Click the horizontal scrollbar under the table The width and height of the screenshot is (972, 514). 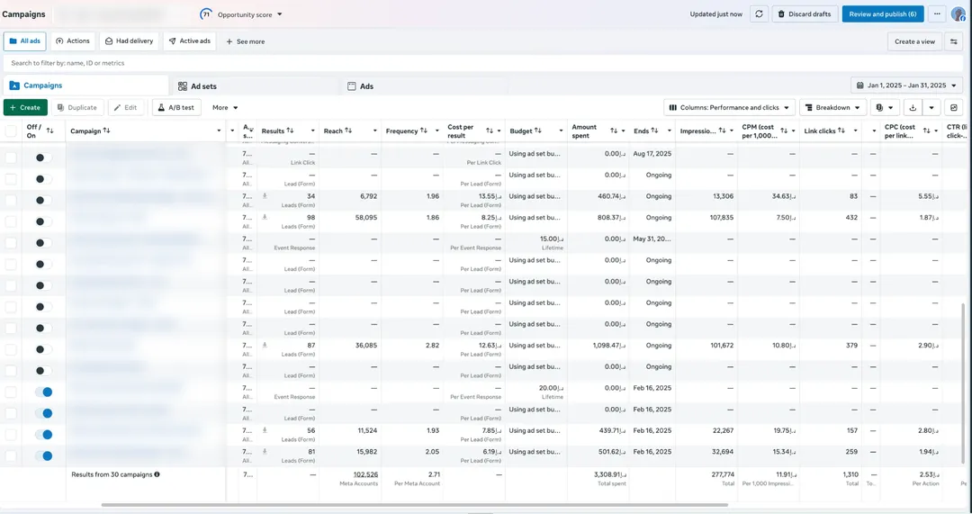415,505
